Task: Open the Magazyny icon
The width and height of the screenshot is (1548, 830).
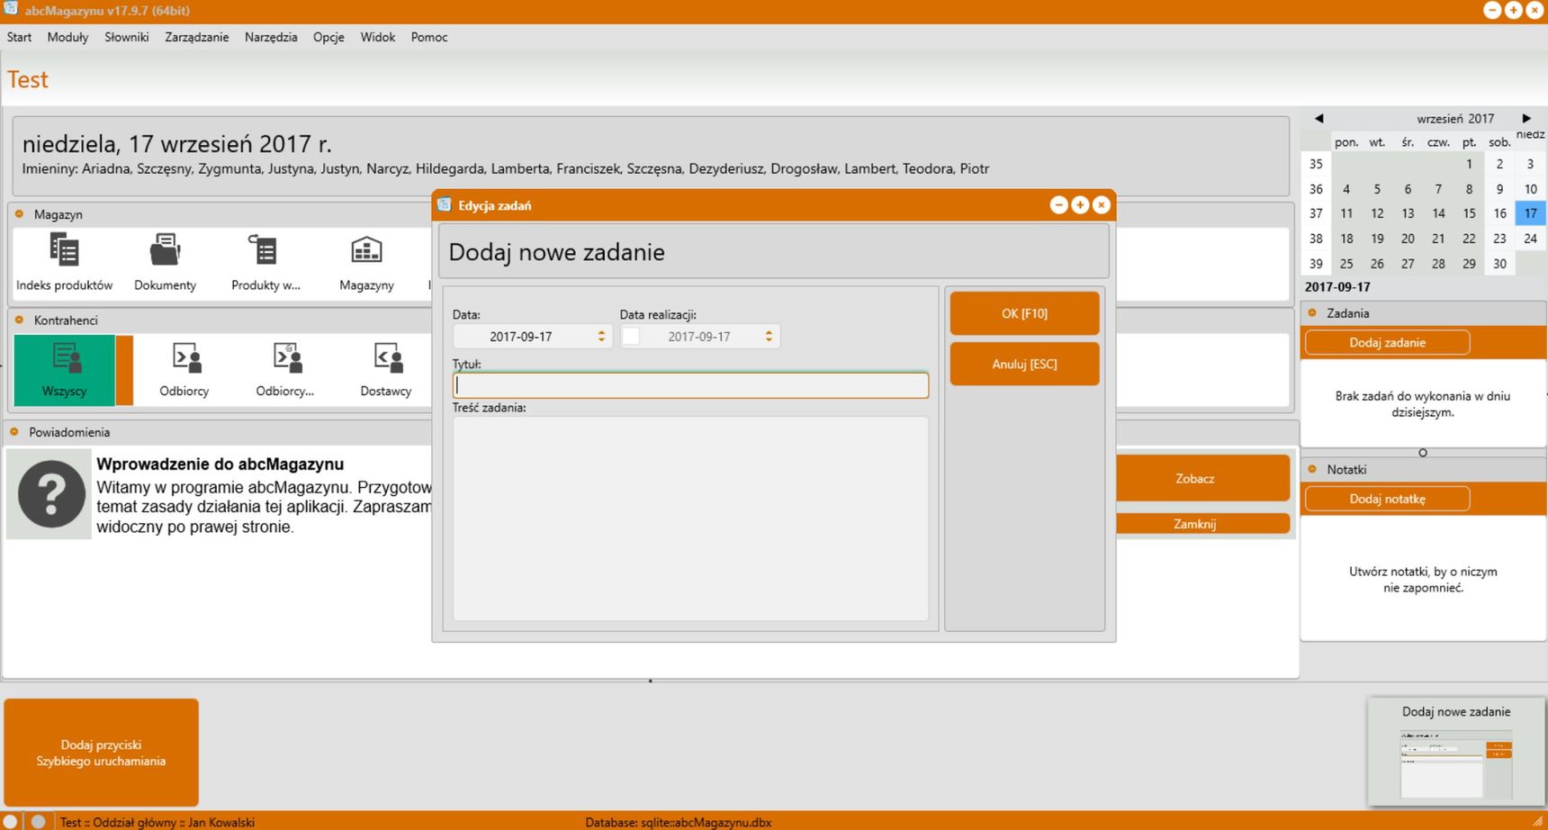Action: point(366,261)
